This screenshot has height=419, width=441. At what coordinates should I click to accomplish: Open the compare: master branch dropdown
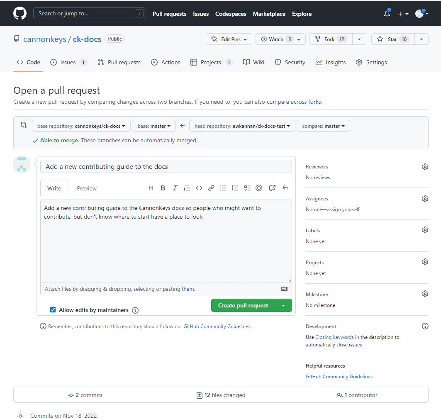pyautogui.click(x=323, y=126)
